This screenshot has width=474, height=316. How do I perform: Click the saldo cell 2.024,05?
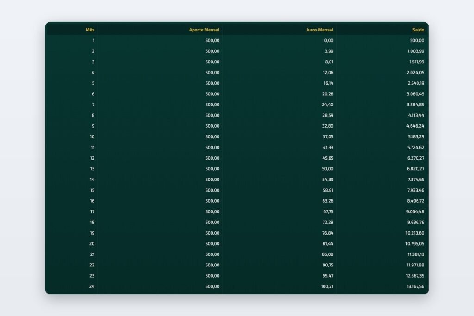(415, 73)
